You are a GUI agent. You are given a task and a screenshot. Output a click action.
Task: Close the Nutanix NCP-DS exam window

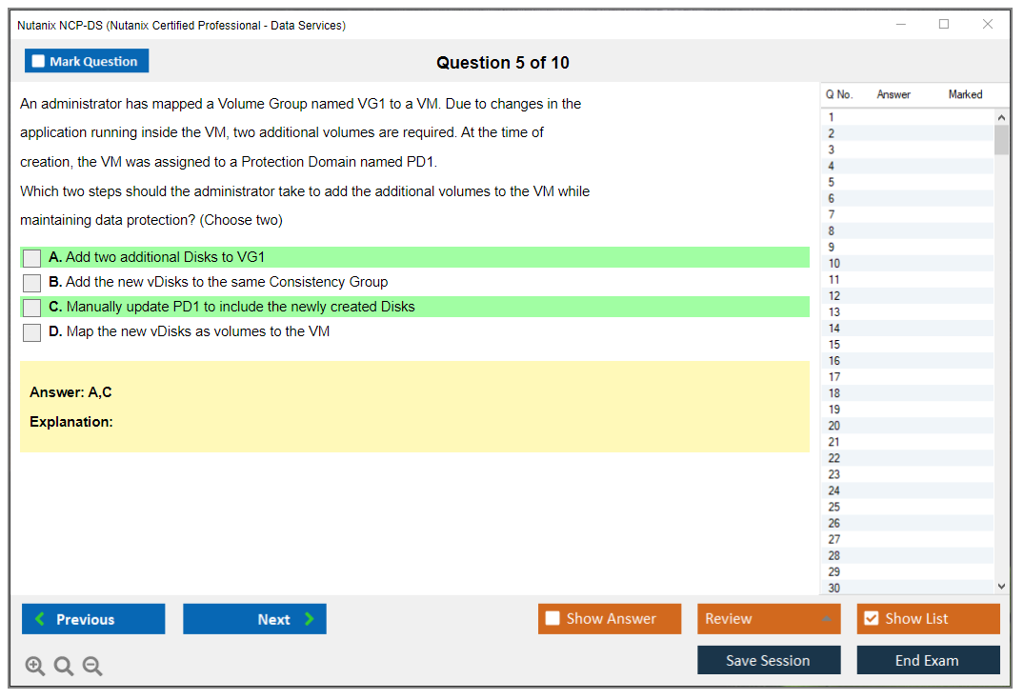988,25
